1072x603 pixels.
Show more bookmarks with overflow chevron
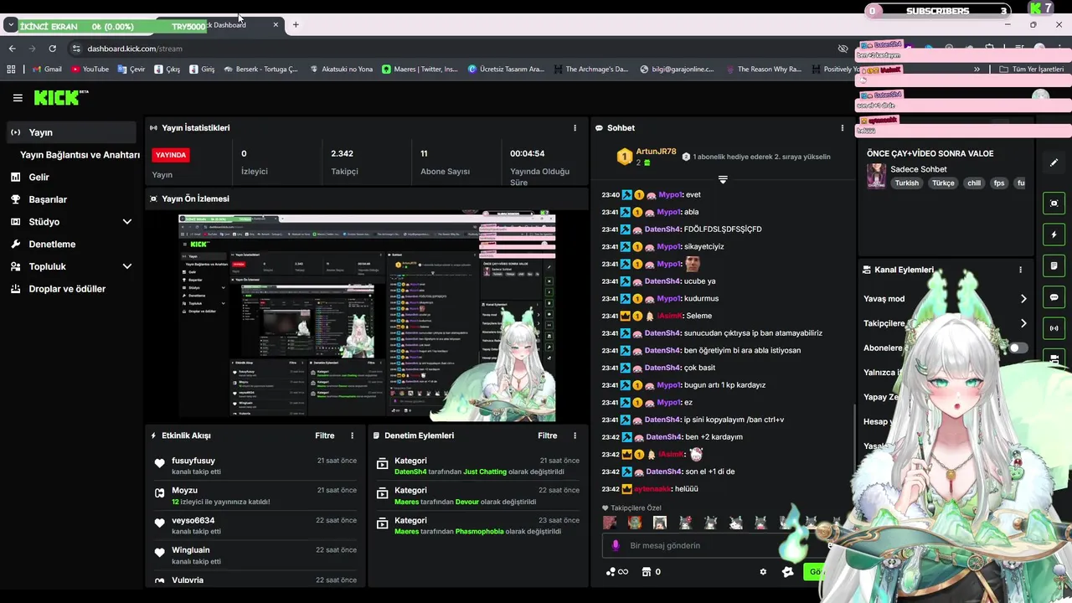[977, 70]
